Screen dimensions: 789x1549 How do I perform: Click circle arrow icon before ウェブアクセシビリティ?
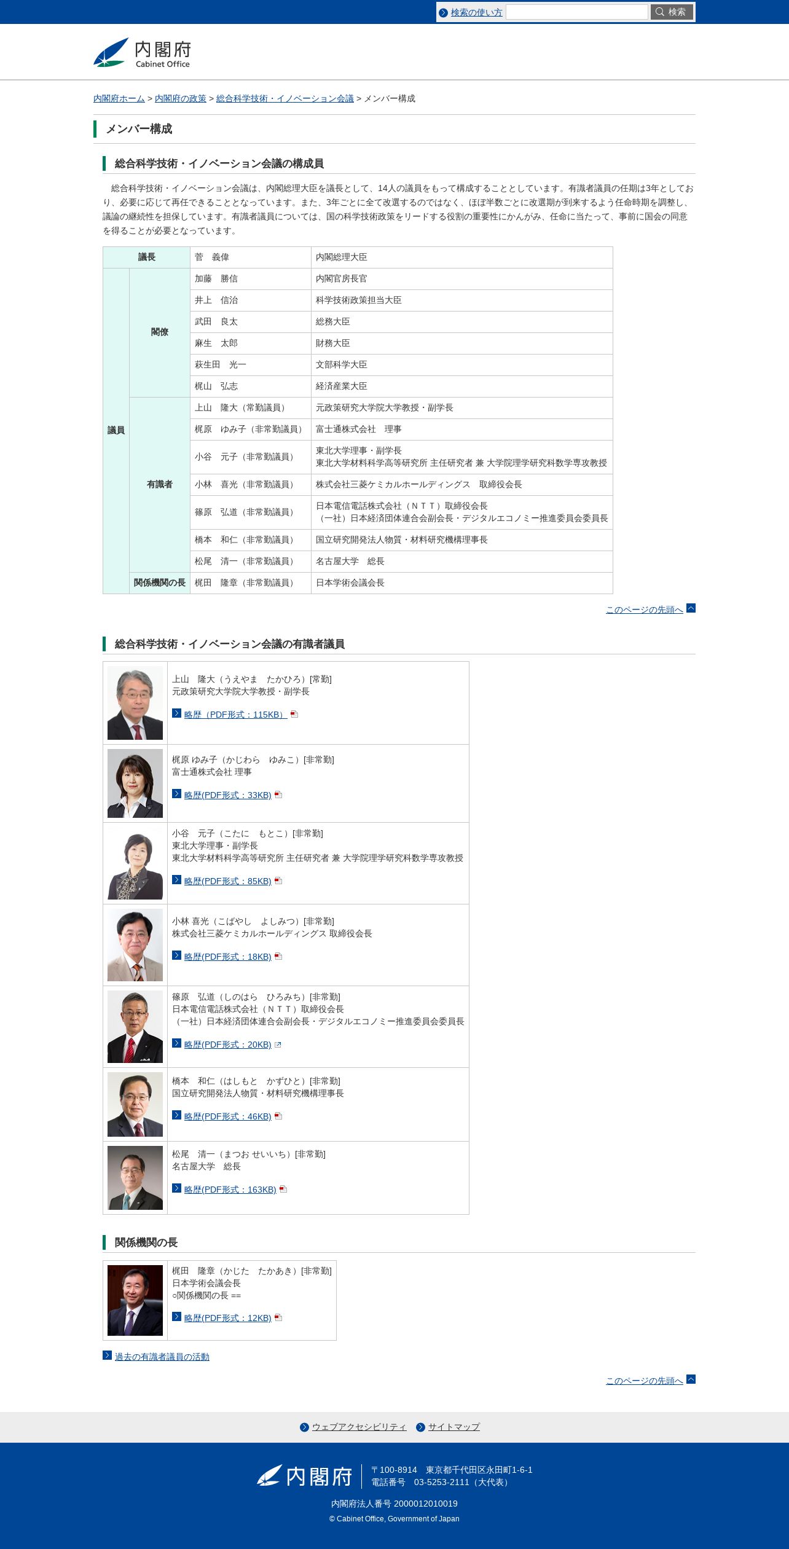(x=304, y=1427)
